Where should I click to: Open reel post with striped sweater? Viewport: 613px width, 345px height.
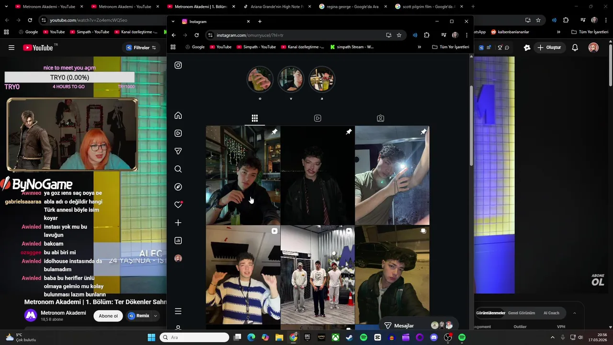[243, 275]
